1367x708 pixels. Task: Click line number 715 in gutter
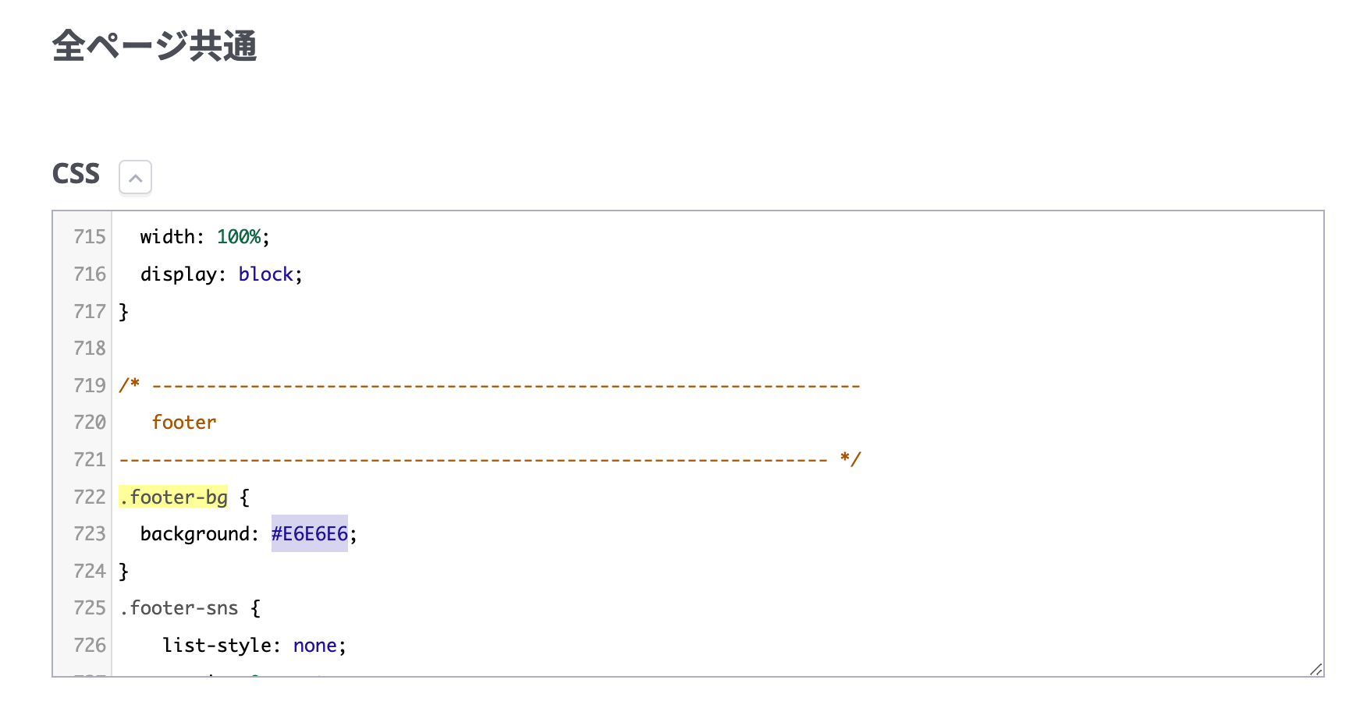[89, 237]
